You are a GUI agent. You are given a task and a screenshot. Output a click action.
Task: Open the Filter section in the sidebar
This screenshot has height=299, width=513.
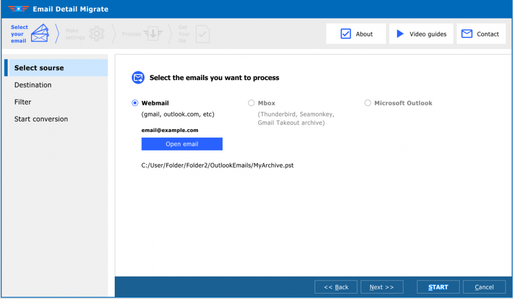(x=23, y=101)
